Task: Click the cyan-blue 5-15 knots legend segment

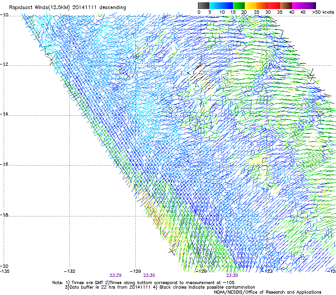Action: (221, 5)
